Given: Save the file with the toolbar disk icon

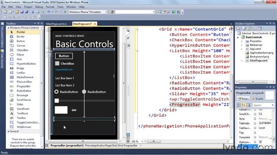Looking at the screenshot, I should pyautogui.click(x=22, y=12).
